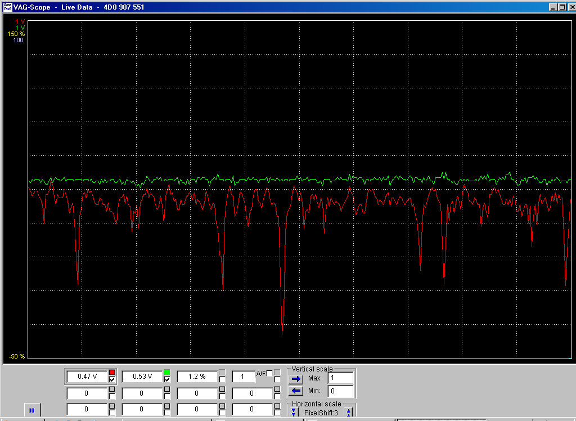Click the red trace color swatch
Viewport: 576px width, 421px height.
(112, 373)
